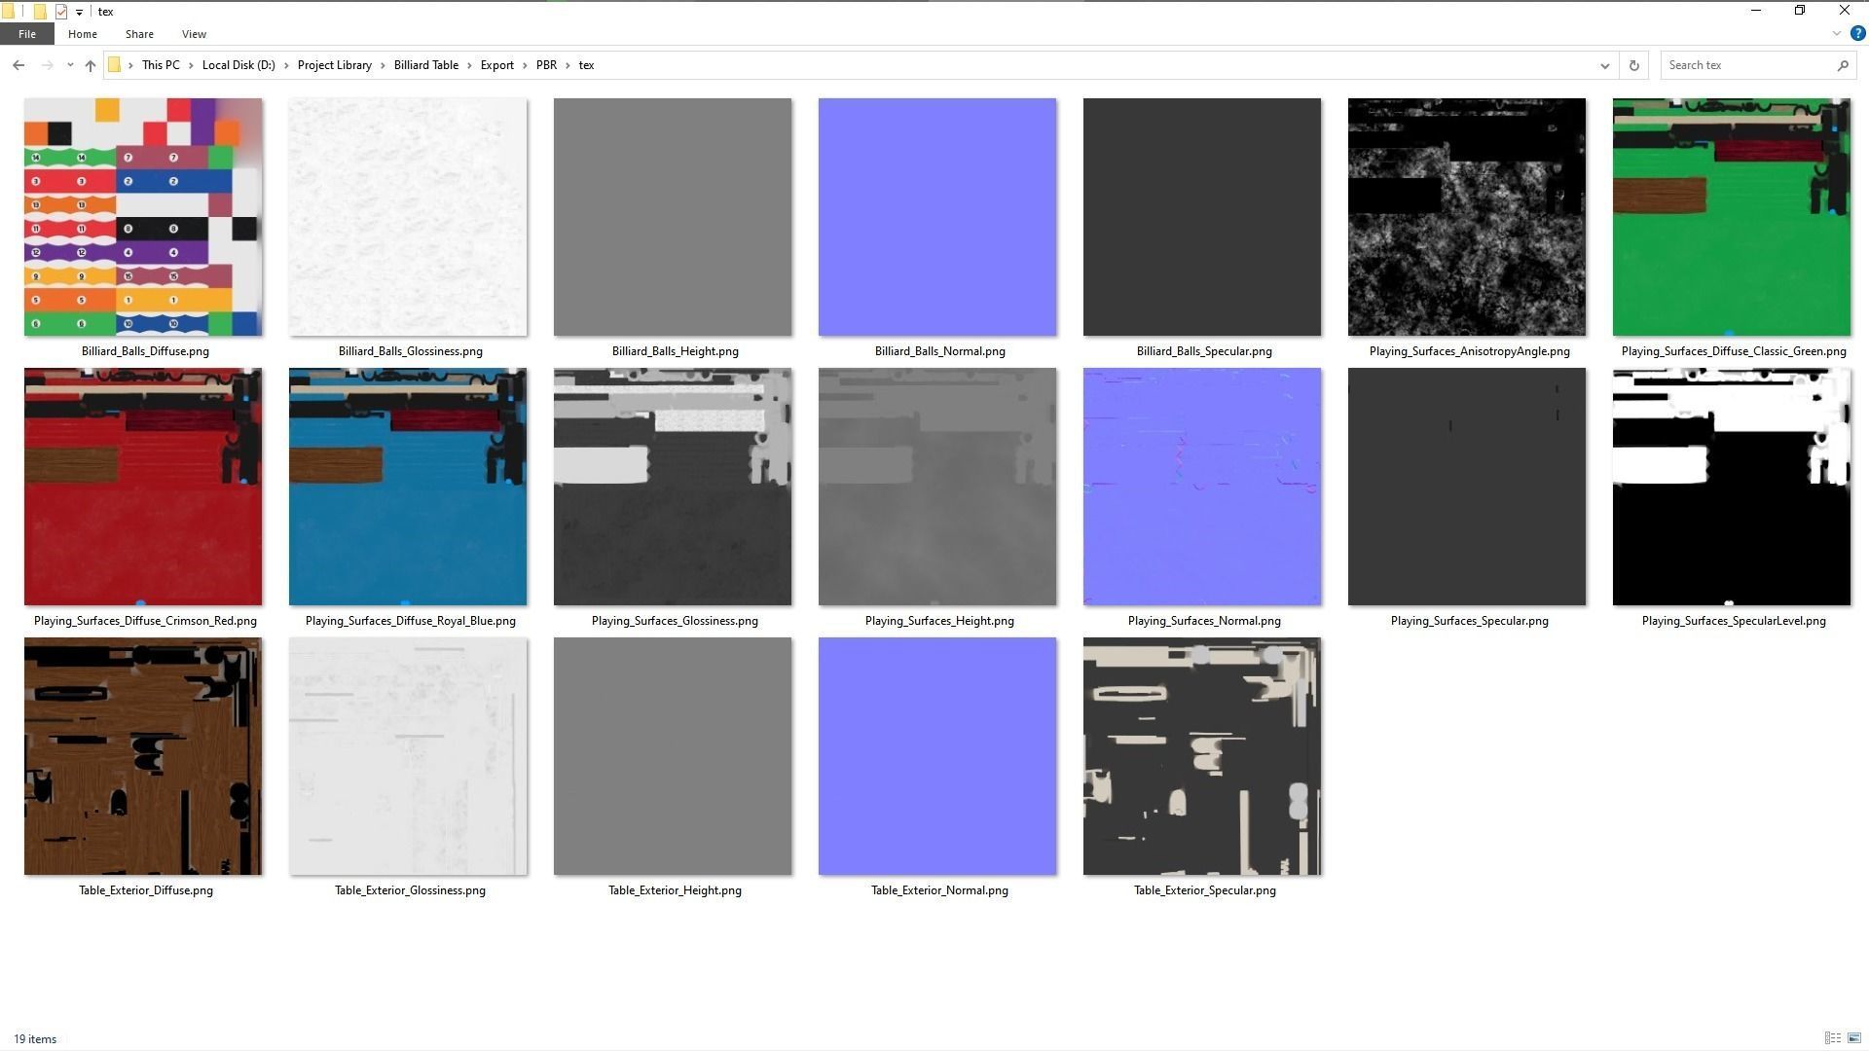
Task: Select Billiard_Balls_Diffuse.png thumbnail
Action: tap(143, 217)
